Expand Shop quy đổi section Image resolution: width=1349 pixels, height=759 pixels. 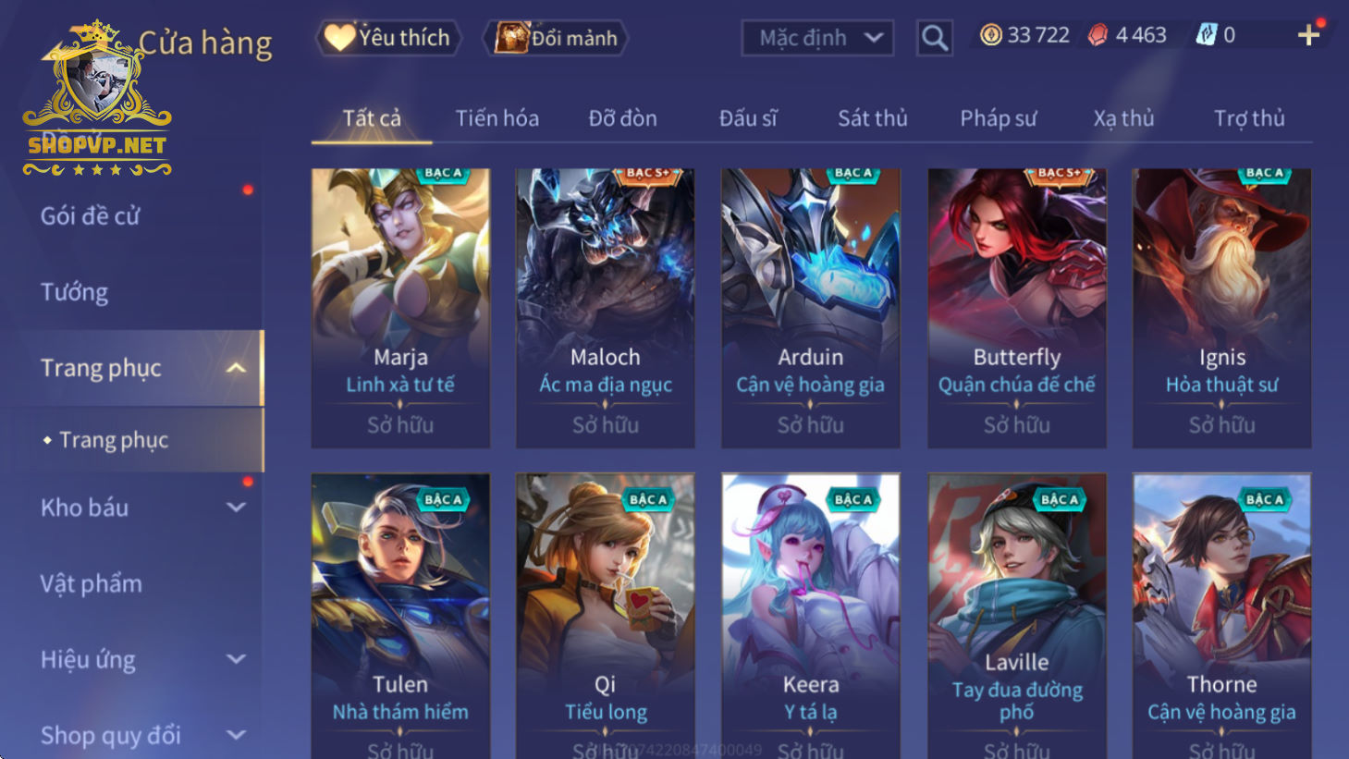236,735
